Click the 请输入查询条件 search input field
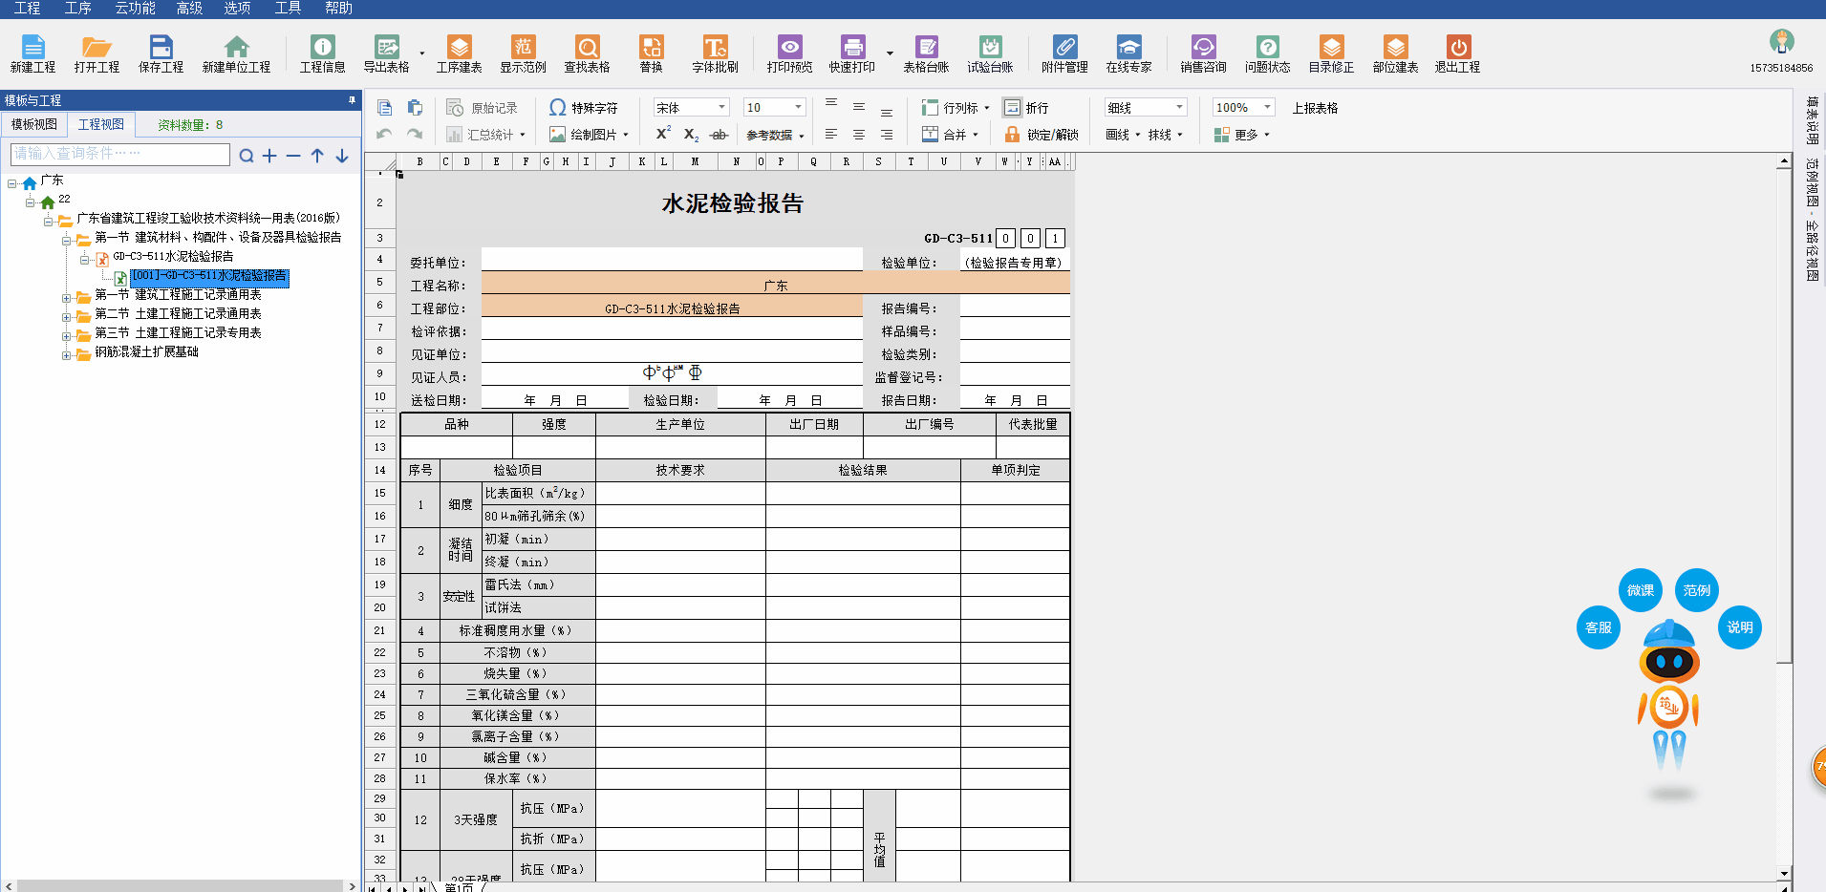 click(119, 154)
